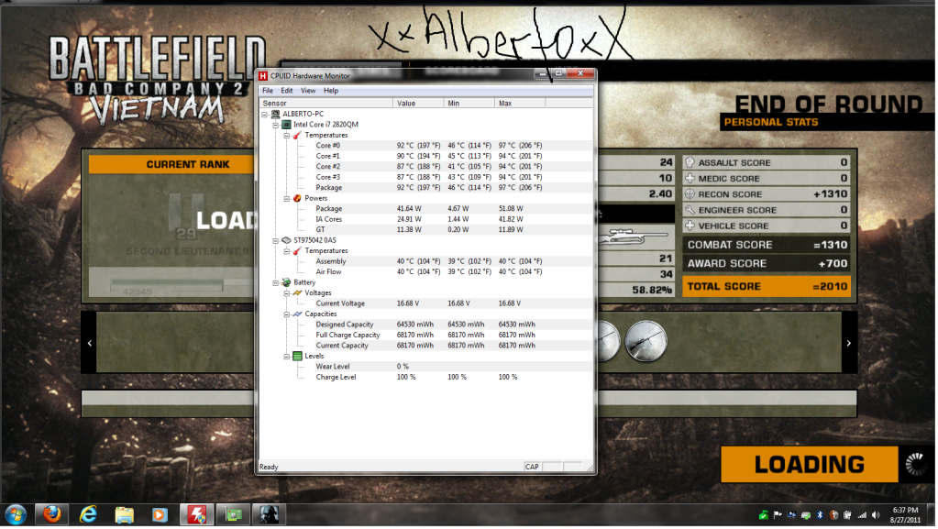This screenshot has height=529, width=938.
Task: Click the Value column header
Action: (418, 104)
